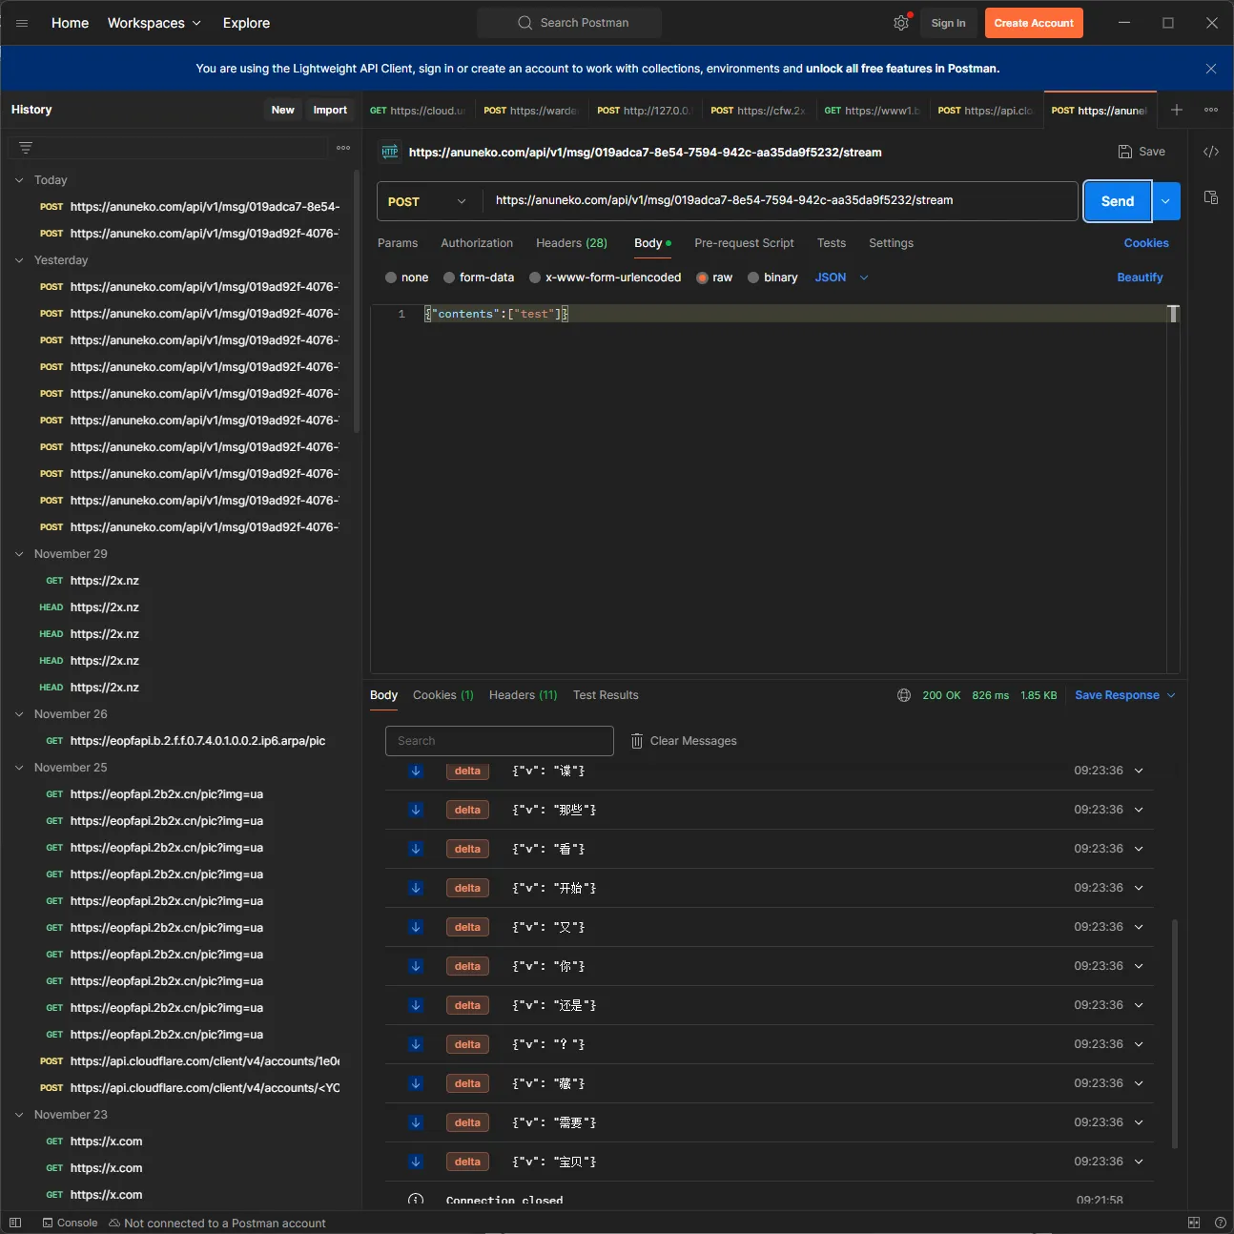Open the network globe icon
Screen dimensions: 1234x1234
click(x=903, y=695)
